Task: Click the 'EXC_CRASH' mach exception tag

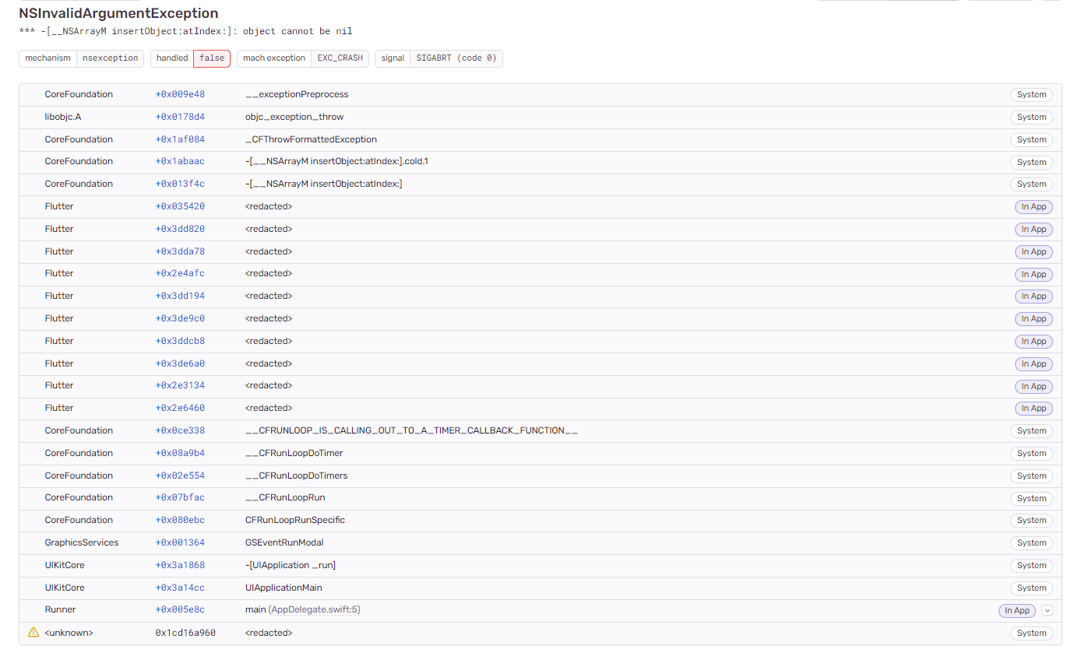Action: pos(340,58)
